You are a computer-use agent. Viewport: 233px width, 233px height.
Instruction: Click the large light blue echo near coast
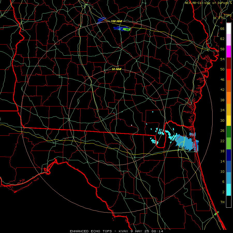point(186,143)
